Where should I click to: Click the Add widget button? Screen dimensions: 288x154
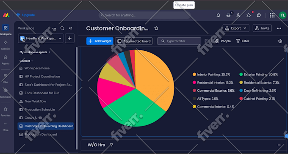tap(100, 41)
